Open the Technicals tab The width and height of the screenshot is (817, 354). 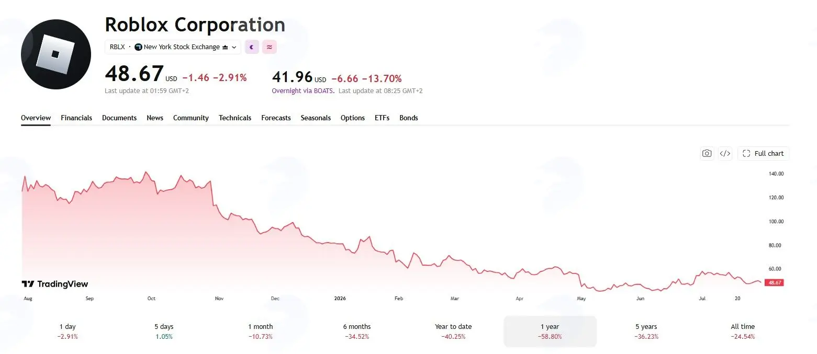235,118
